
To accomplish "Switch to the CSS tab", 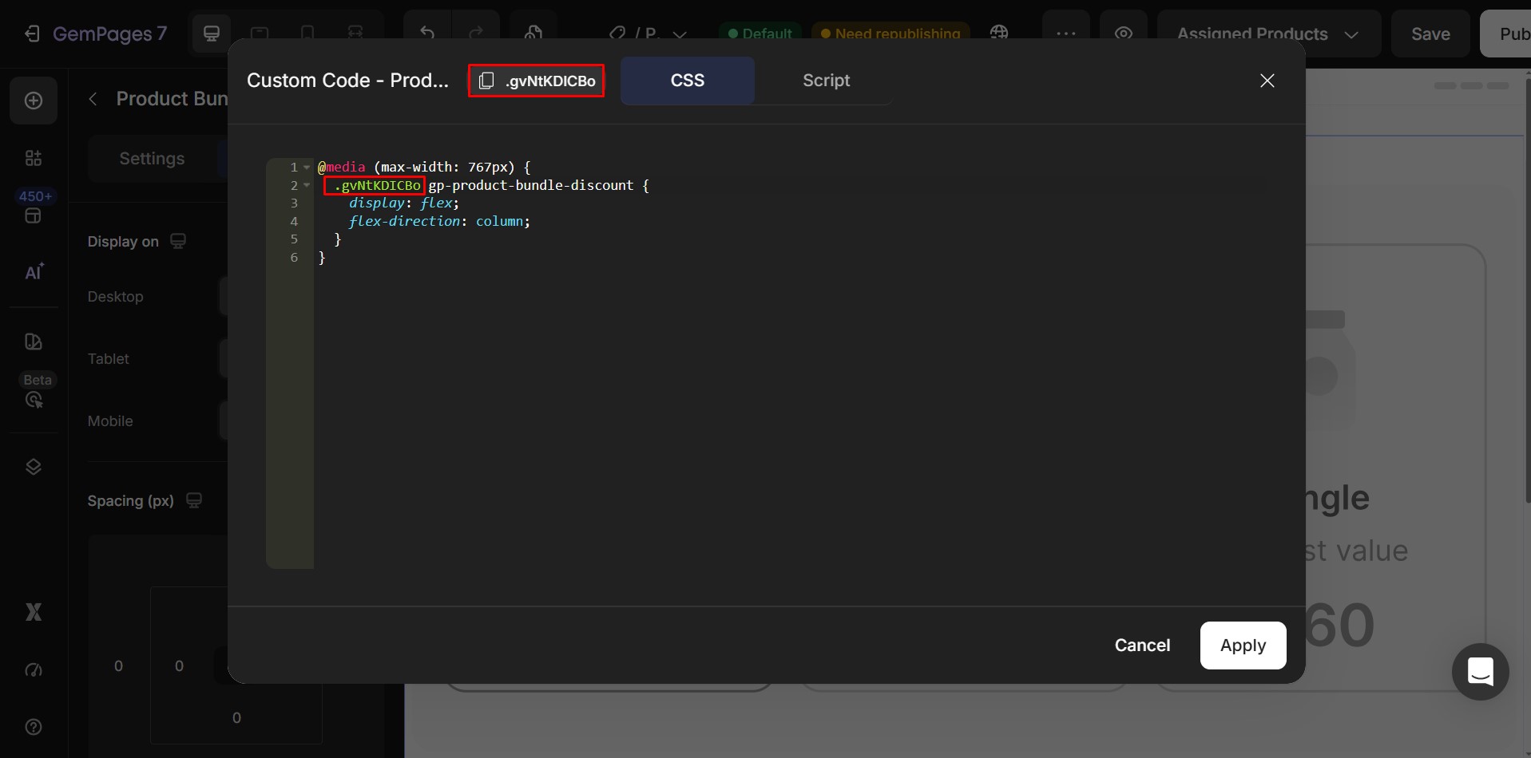I will point(688,81).
